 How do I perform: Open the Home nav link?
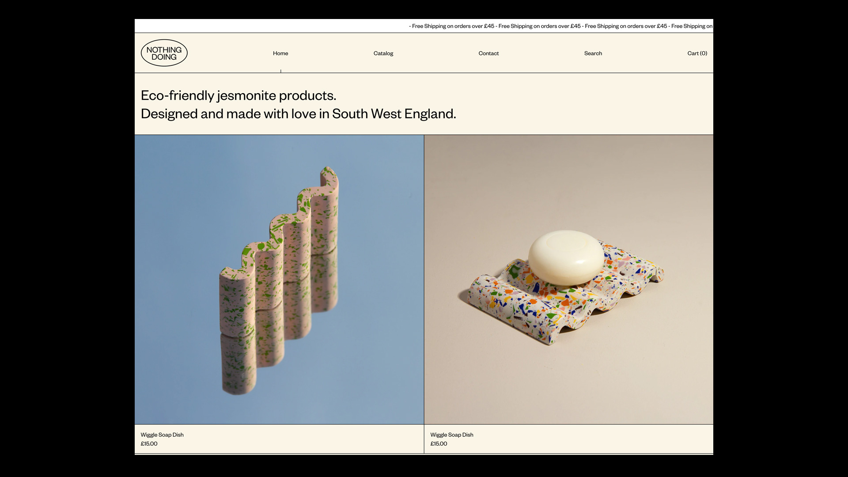[x=280, y=53]
